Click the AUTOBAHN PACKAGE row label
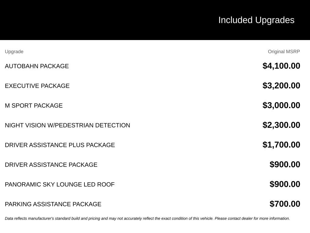The width and height of the screenshot is (310, 233). [37, 66]
